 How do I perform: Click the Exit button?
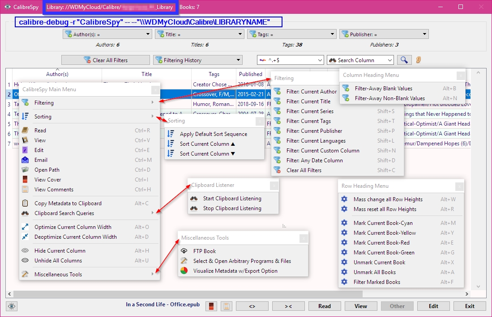click(x=470, y=306)
